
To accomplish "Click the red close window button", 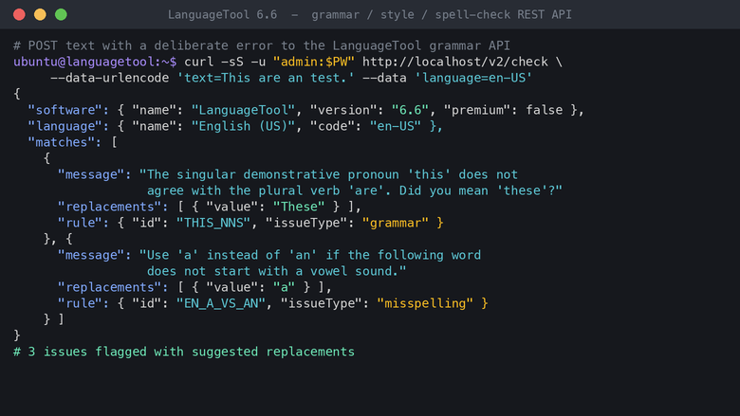I will [x=19, y=14].
